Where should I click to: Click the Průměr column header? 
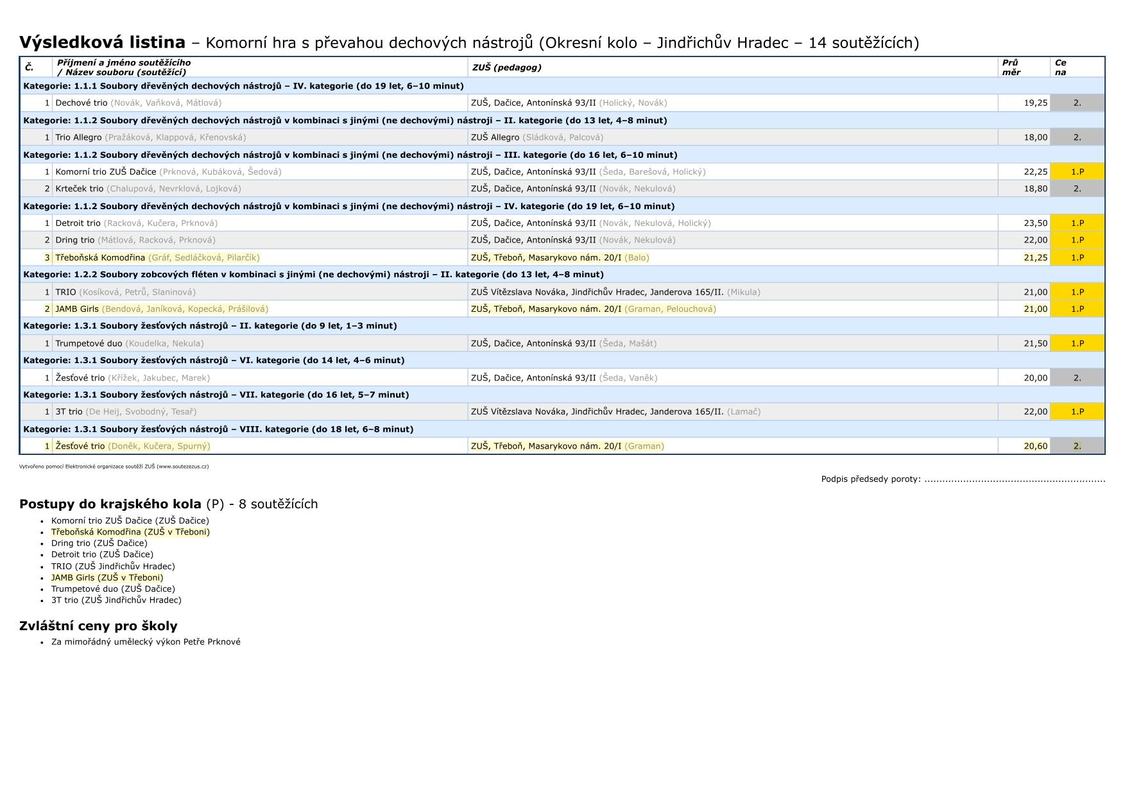pyautogui.click(x=1011, y=67)
